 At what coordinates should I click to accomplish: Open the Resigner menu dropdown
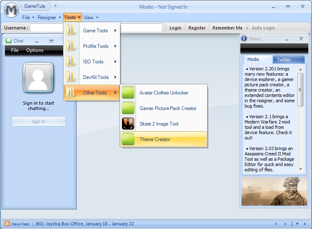49,18
